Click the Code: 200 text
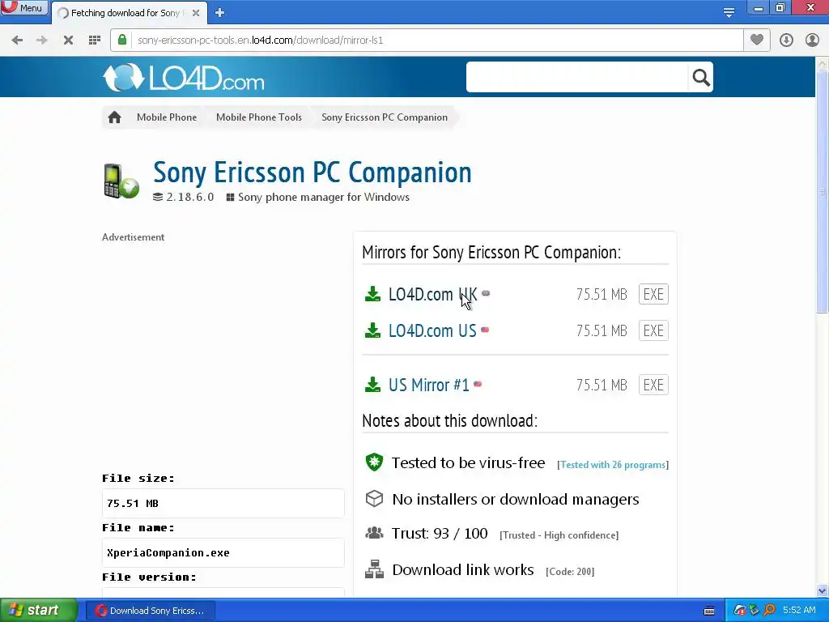829x622 pixels. pos(570,572)
